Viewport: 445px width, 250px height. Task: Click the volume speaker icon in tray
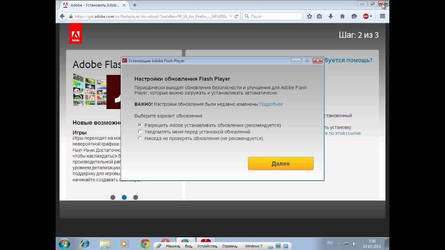[354, 244]
